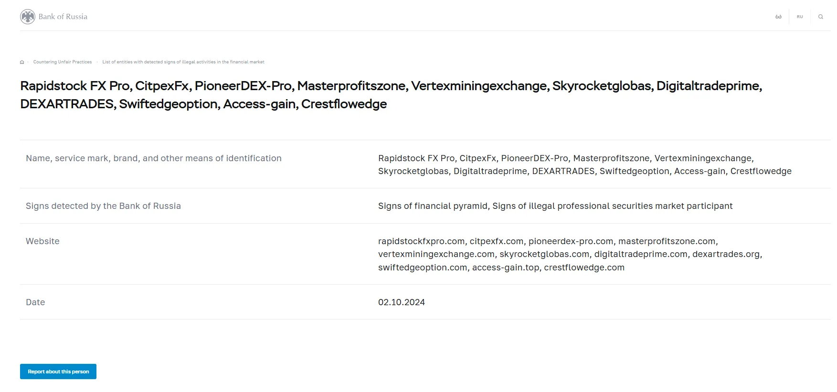837x392 pixels.
Task: Click swiftedgeoption.com in website list
Action: [x=423, y=268]
